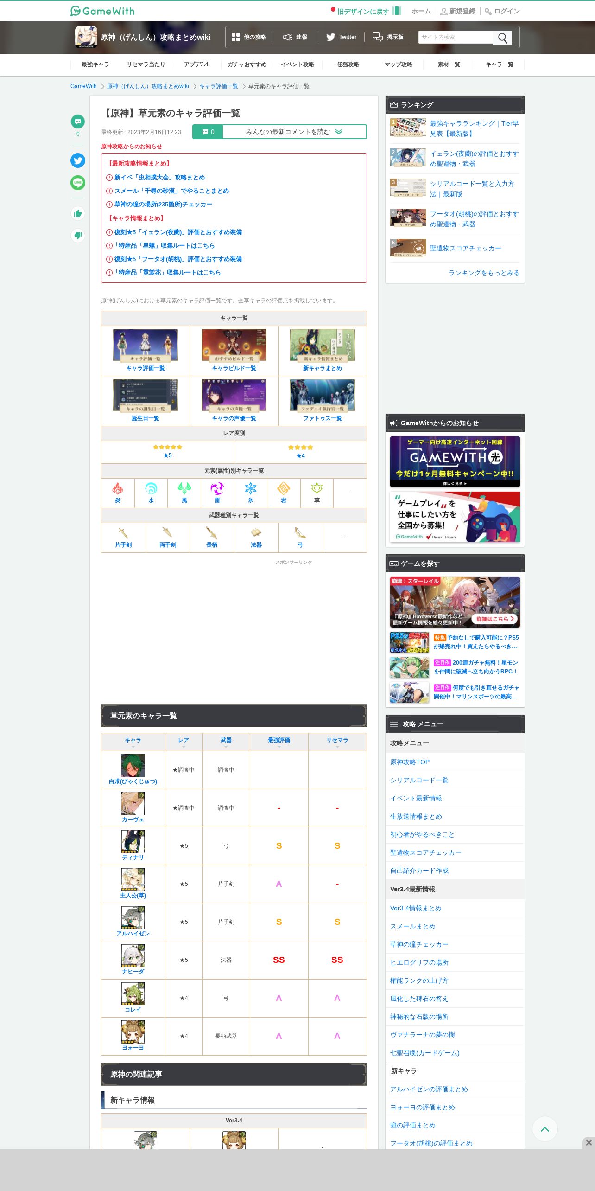This screenshot has height=1191, width=595.
Task: Click the site search magnifier button
Action: click(502, 38)
